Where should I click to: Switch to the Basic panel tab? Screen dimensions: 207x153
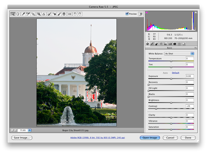click(147, 44)
